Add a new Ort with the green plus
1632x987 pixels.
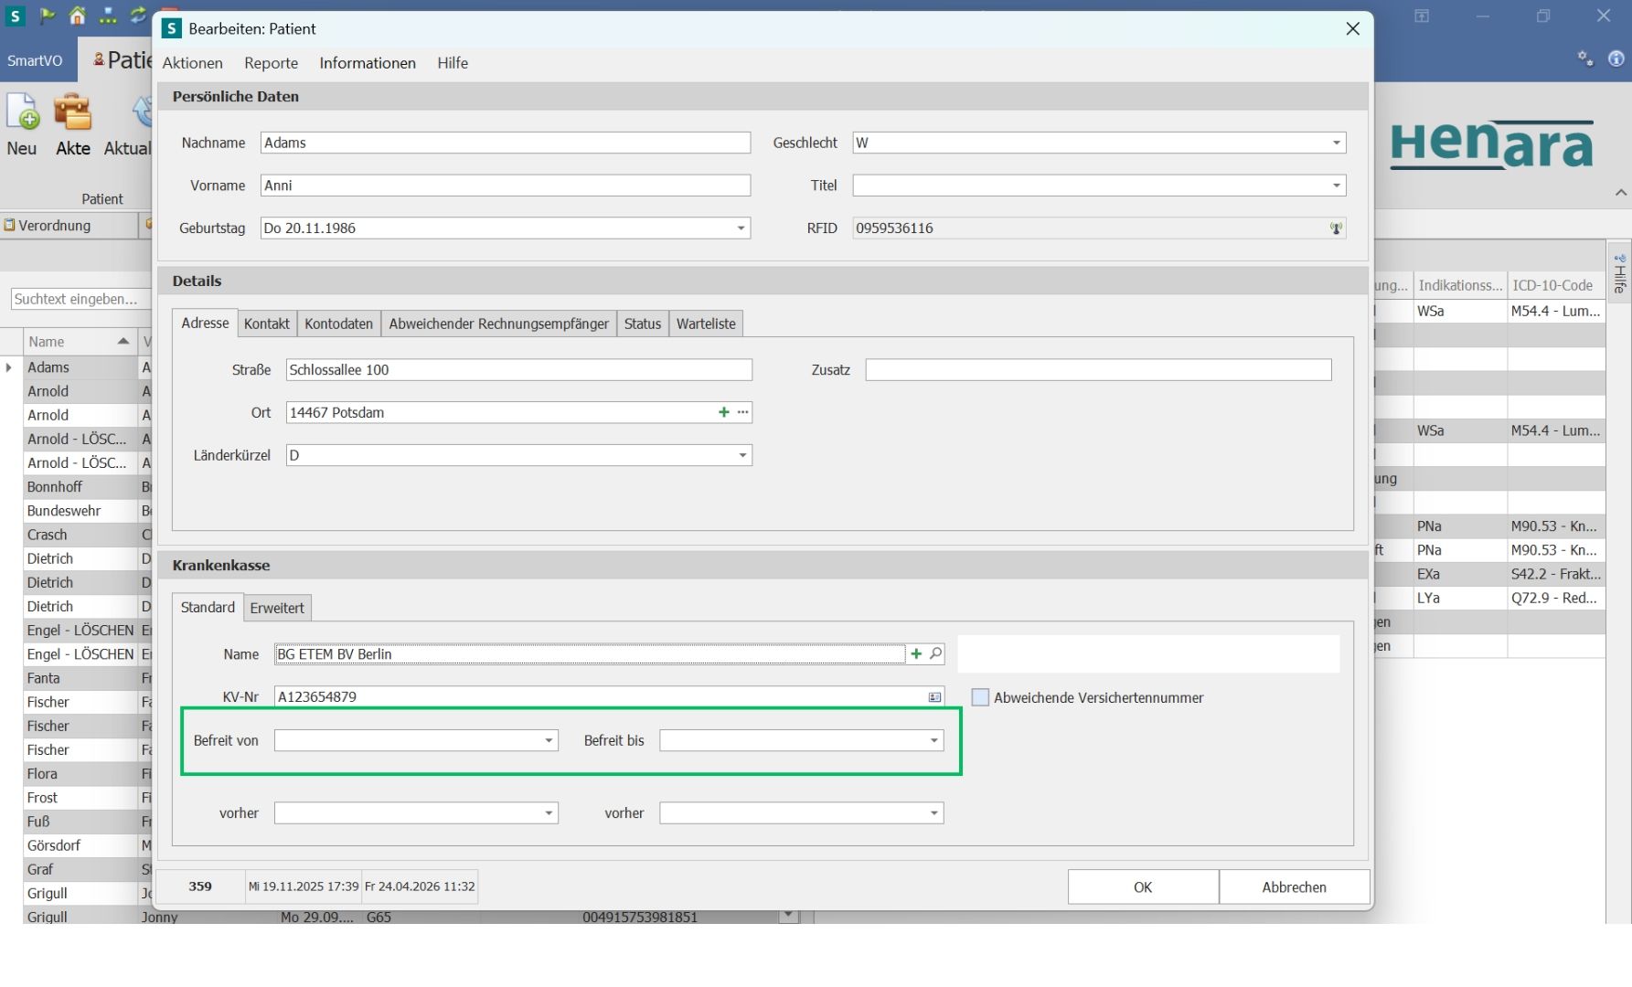pos(724,412)
